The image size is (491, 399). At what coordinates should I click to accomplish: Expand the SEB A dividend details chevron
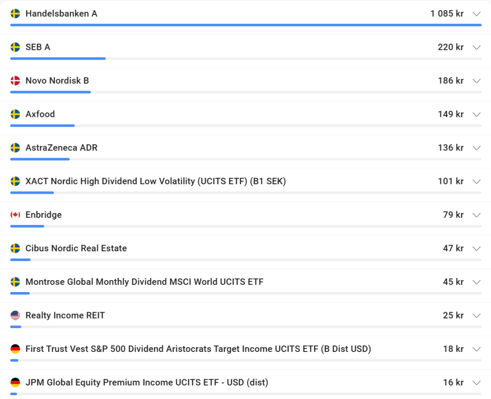(x=476, y=47)
